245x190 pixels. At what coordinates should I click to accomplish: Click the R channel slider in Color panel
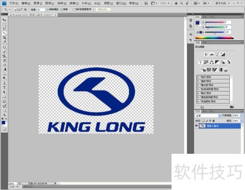(214, 23)
